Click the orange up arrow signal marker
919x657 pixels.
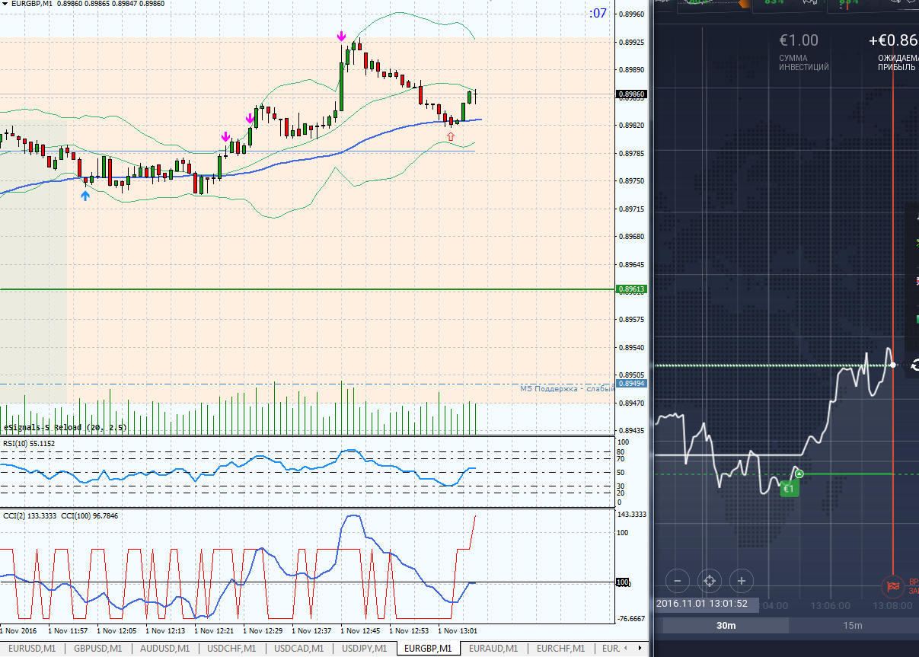pos(451,136)
